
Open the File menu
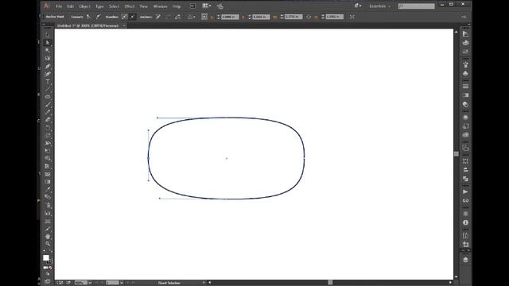pyautogui.click(x=59, y=6)
